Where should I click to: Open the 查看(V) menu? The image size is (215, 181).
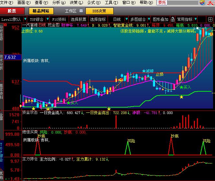(x=41, y=3)
